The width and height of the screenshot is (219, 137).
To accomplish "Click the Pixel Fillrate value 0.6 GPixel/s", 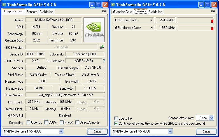I will point(38,75).
